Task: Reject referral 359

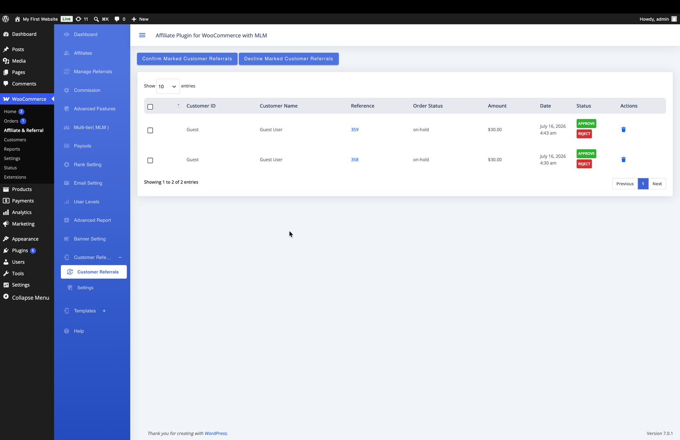Action: [584, 134]
